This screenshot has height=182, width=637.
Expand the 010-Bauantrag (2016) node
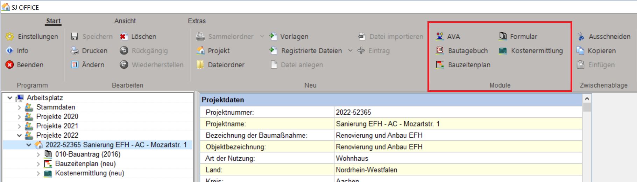click(38, 154)
